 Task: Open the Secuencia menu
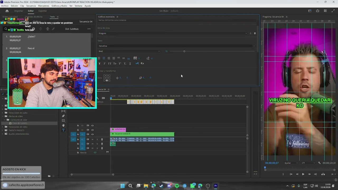coord(31,6)
